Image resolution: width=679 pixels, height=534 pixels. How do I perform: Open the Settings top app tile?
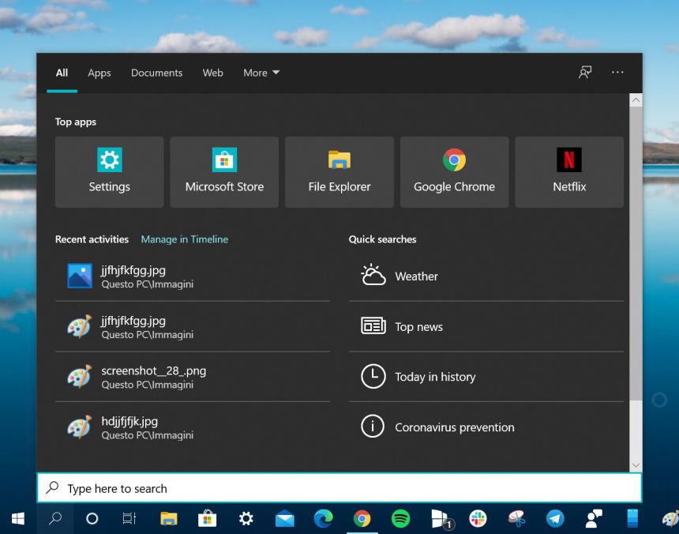point(109,172)
